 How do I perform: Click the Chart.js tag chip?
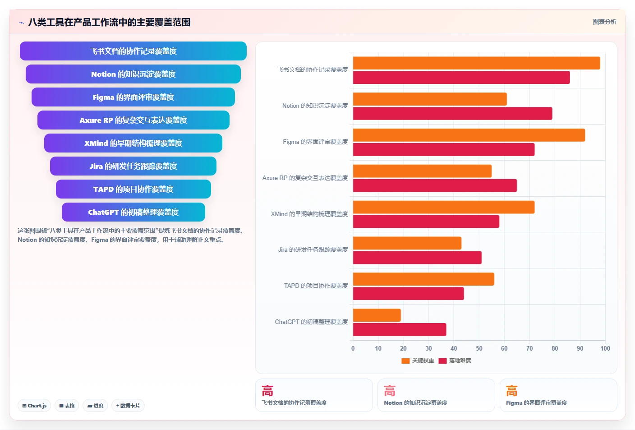click(x=34, y=406)
